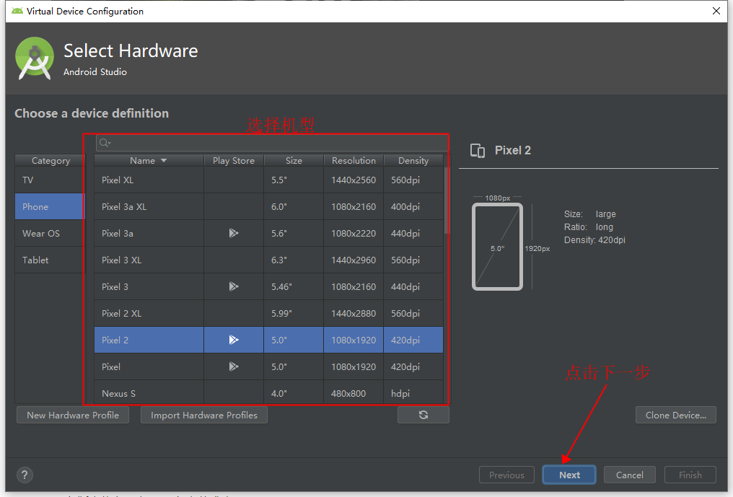This screenshot has height=497, width=733.
Task: Select the Pixel XL device row
Action: 269,180
